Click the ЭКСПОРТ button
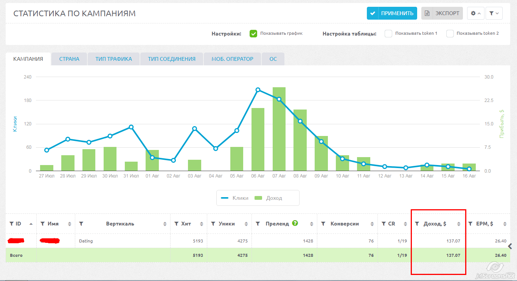This screenshot has width=517, height=281. [x=442, y=13]
